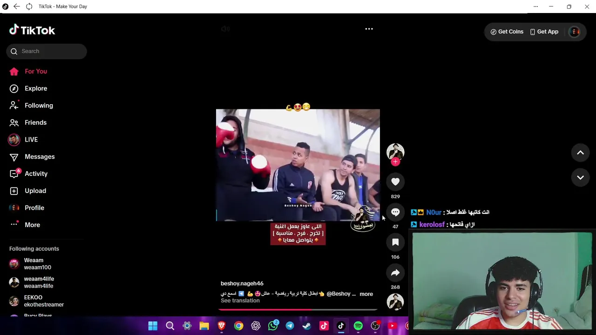Viewport: 596px width, 335px height.
Task: Open the Activity notifications
Action: click(x=36, y=174)
